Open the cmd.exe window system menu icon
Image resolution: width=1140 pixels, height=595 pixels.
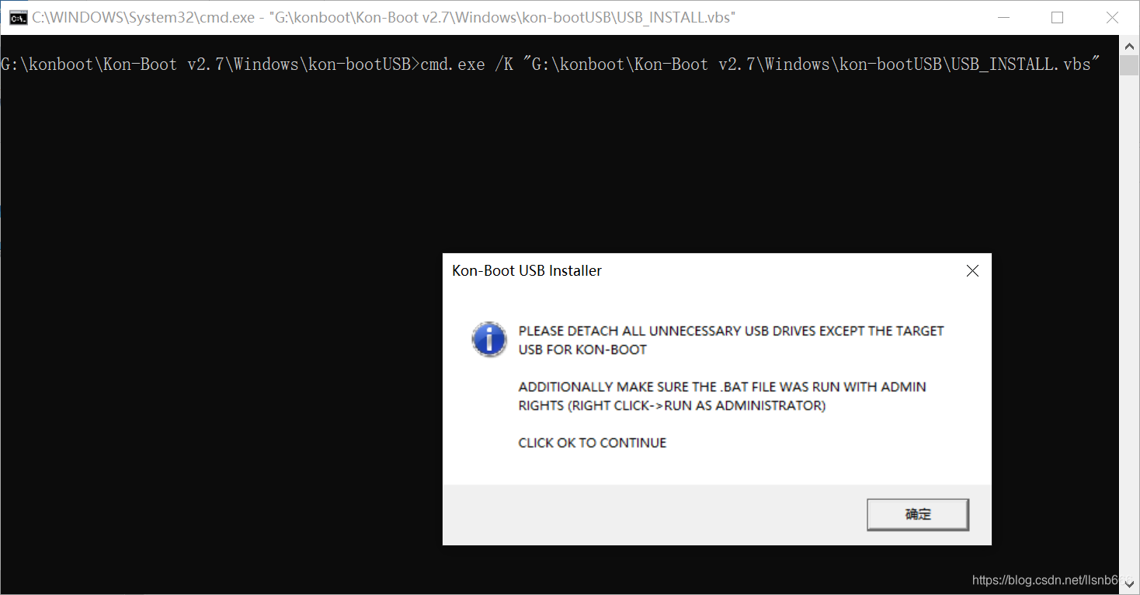[18, 17]
